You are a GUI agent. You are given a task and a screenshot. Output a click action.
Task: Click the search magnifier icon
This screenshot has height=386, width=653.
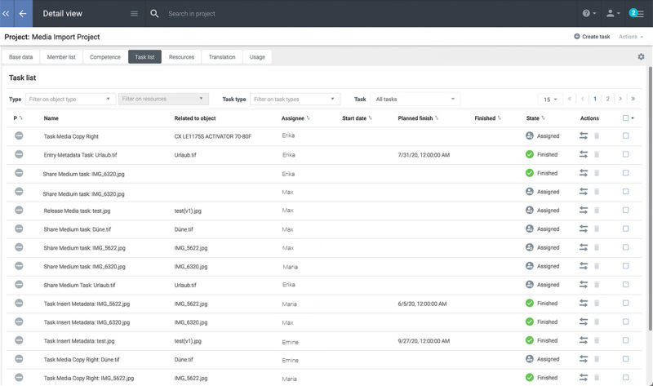point(154,14)
